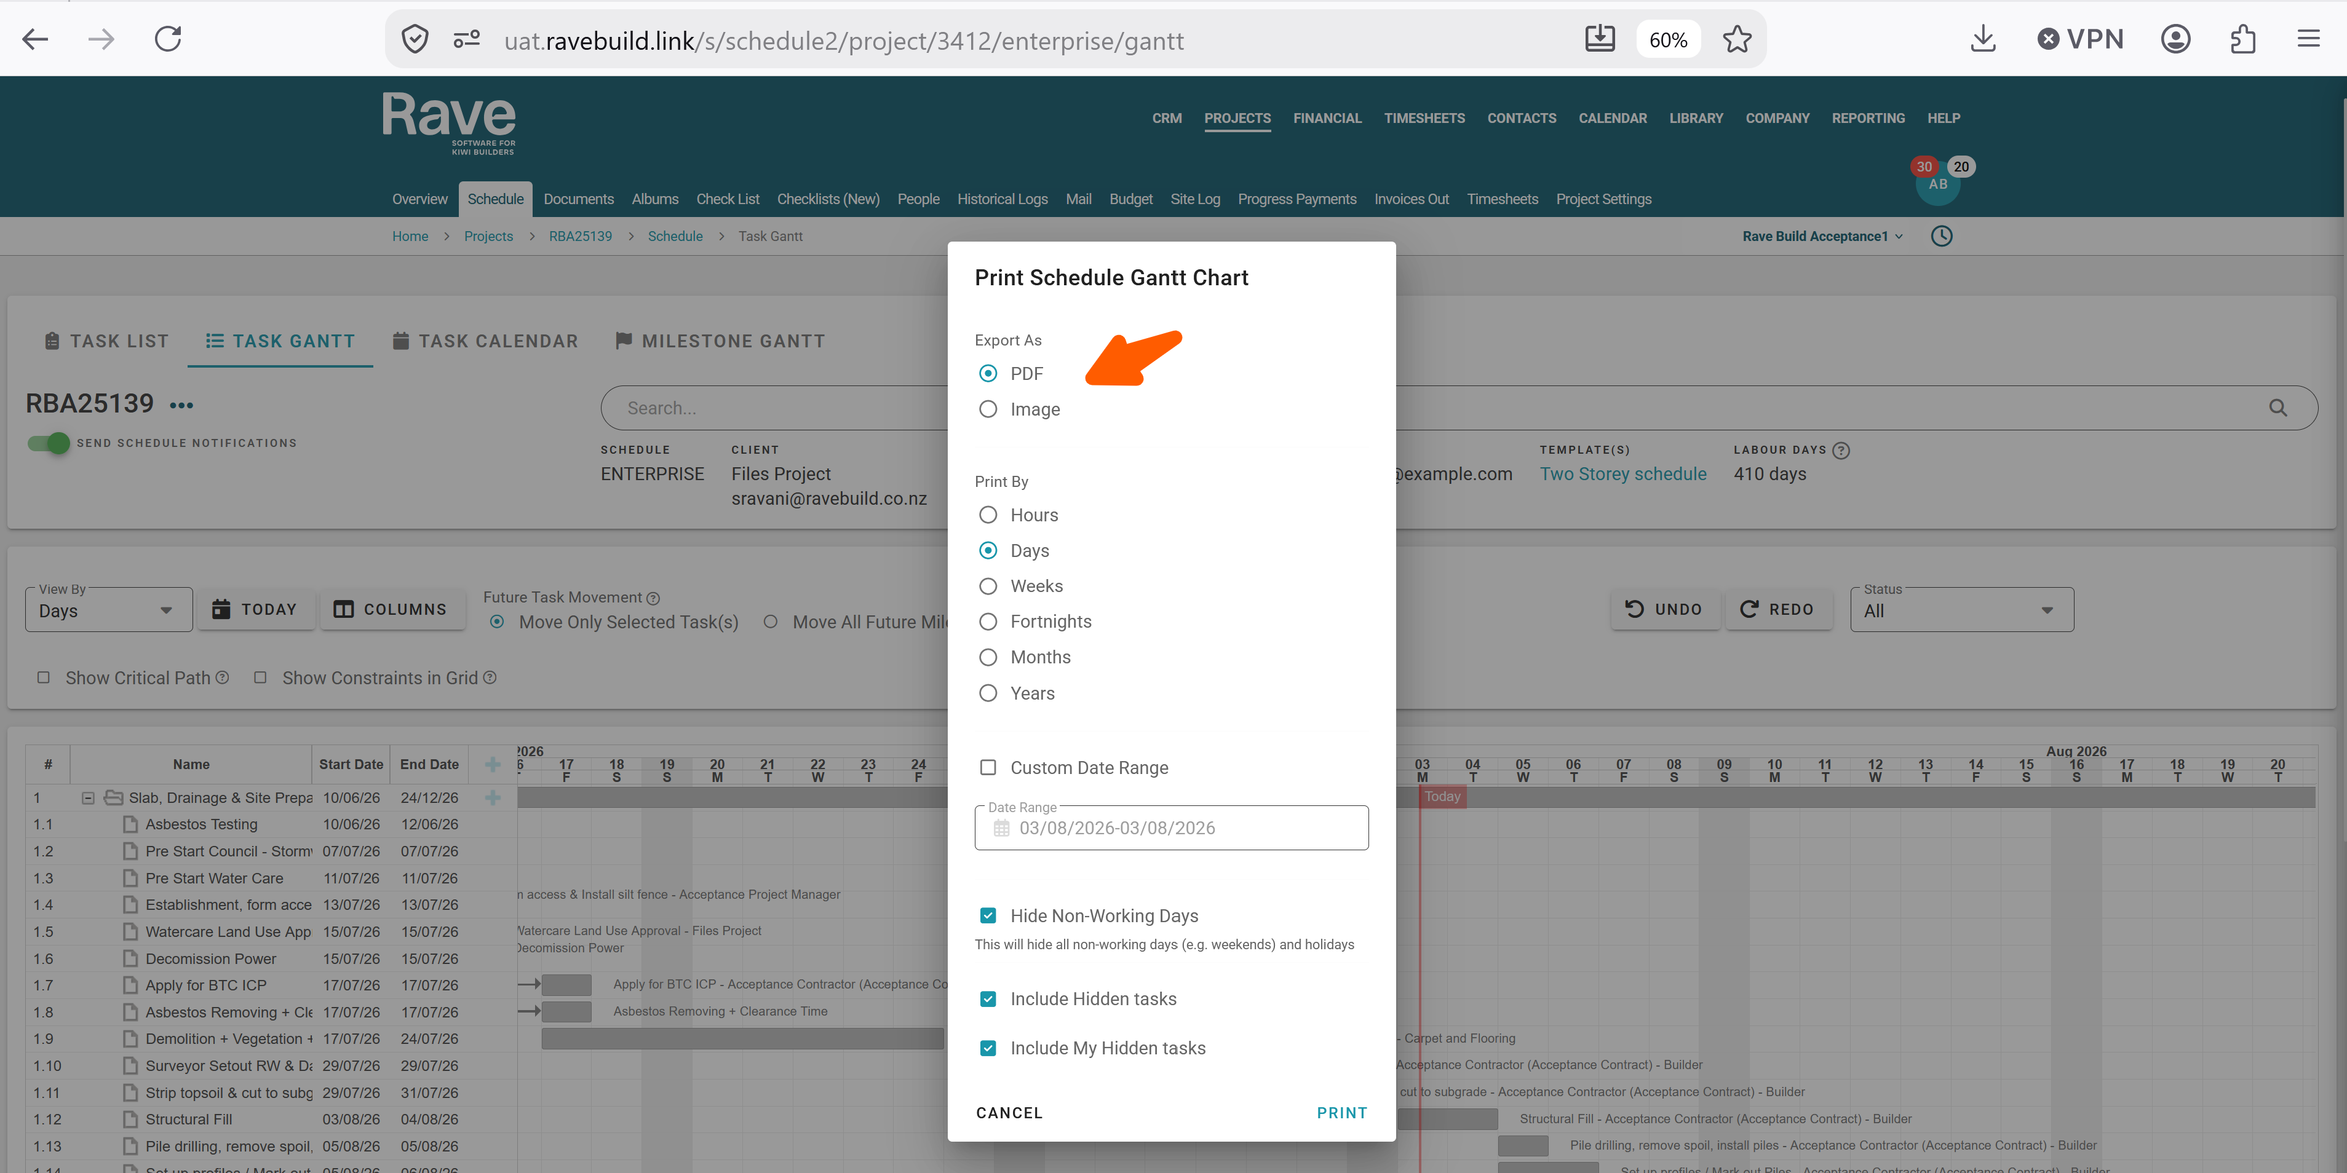Image resolution: width=2347 pixels, height=1173 pixels.
Task: Click the search magnifier icon
Action: tap(2278, 408)
